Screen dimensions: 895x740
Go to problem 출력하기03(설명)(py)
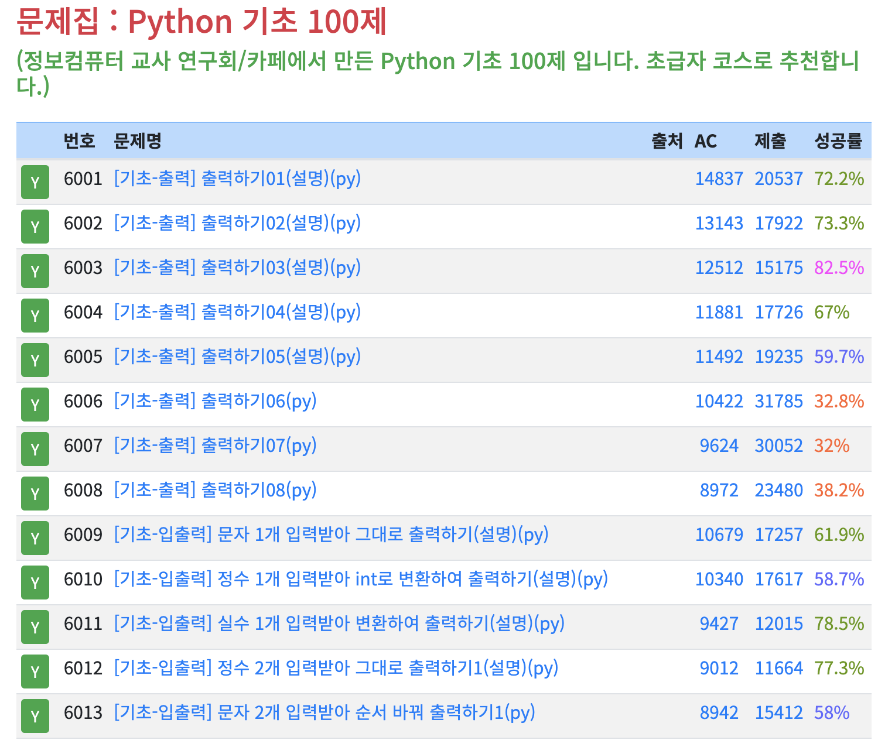pyautogui.click(x=237, y=268)
